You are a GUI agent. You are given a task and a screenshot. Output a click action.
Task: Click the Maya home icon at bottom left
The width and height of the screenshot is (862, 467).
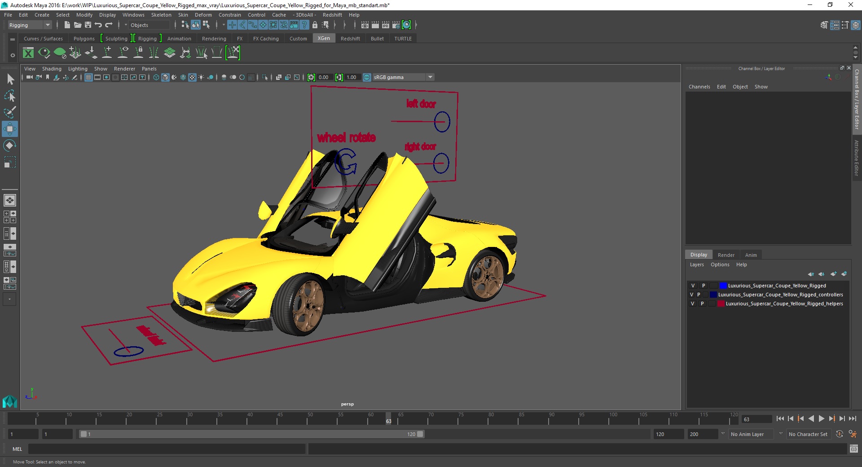coord(10,401)
